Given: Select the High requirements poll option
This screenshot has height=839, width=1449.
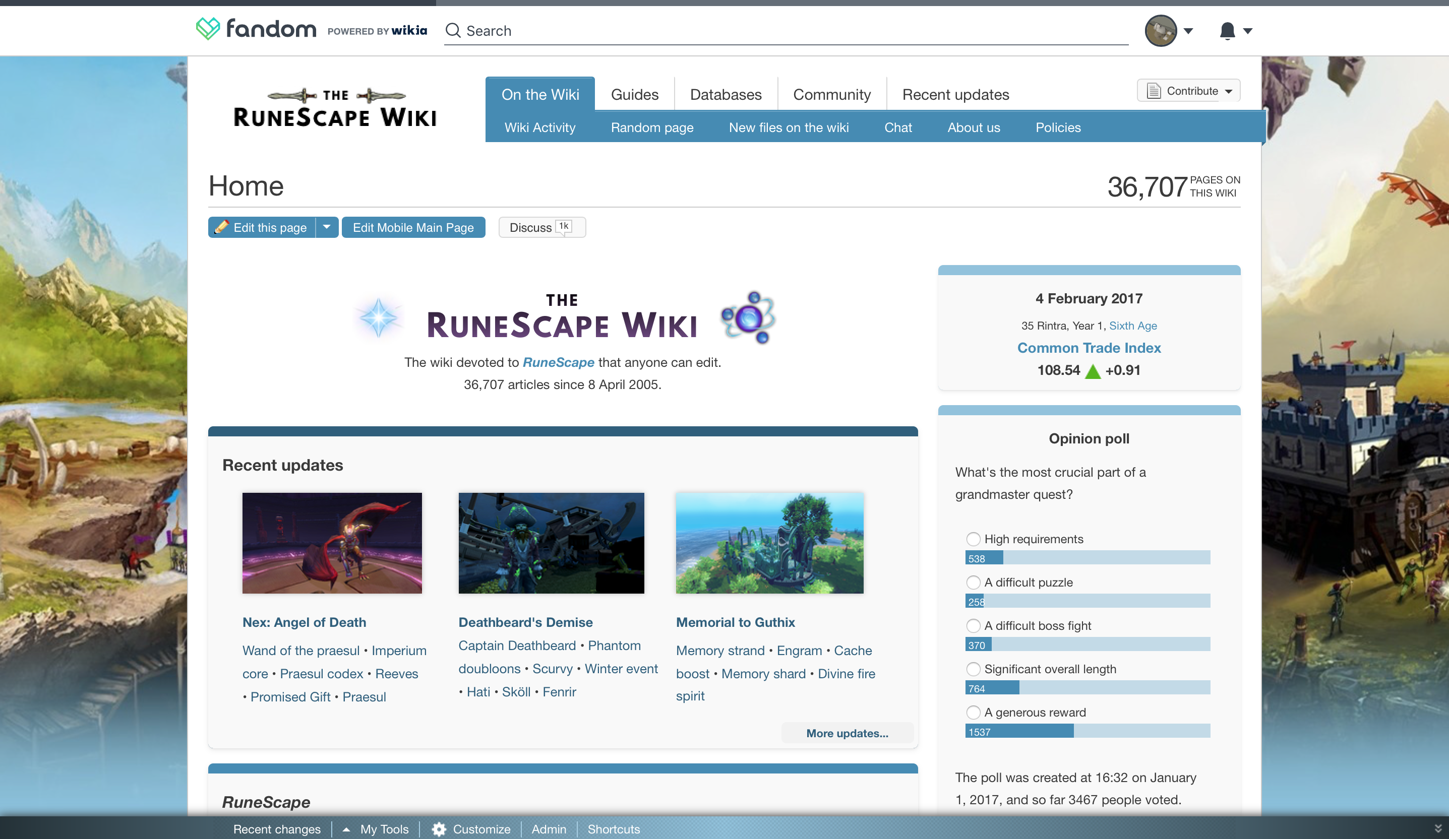Looking at the screenshot, I should coord(973,539).
